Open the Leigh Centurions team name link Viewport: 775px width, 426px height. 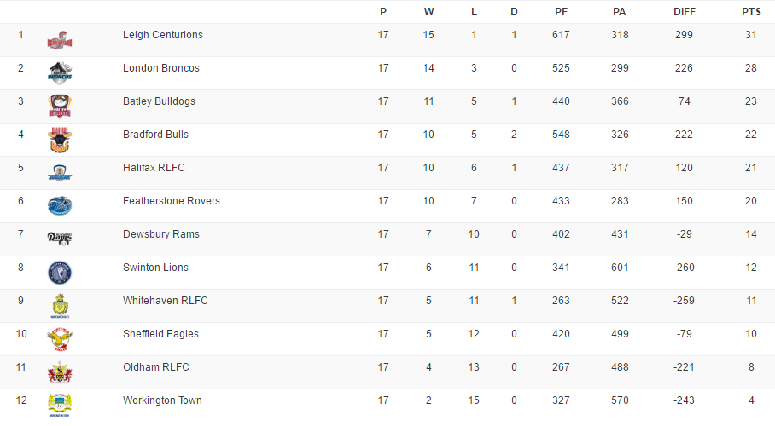pos(163,35)
